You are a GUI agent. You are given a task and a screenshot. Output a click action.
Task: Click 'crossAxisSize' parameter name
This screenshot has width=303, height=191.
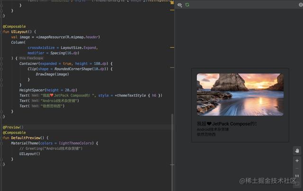click(x=41, y=48)
